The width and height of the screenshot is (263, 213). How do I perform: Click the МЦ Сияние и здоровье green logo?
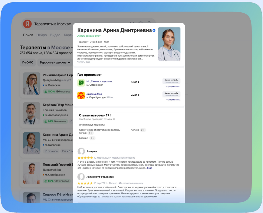click(81, 83)
